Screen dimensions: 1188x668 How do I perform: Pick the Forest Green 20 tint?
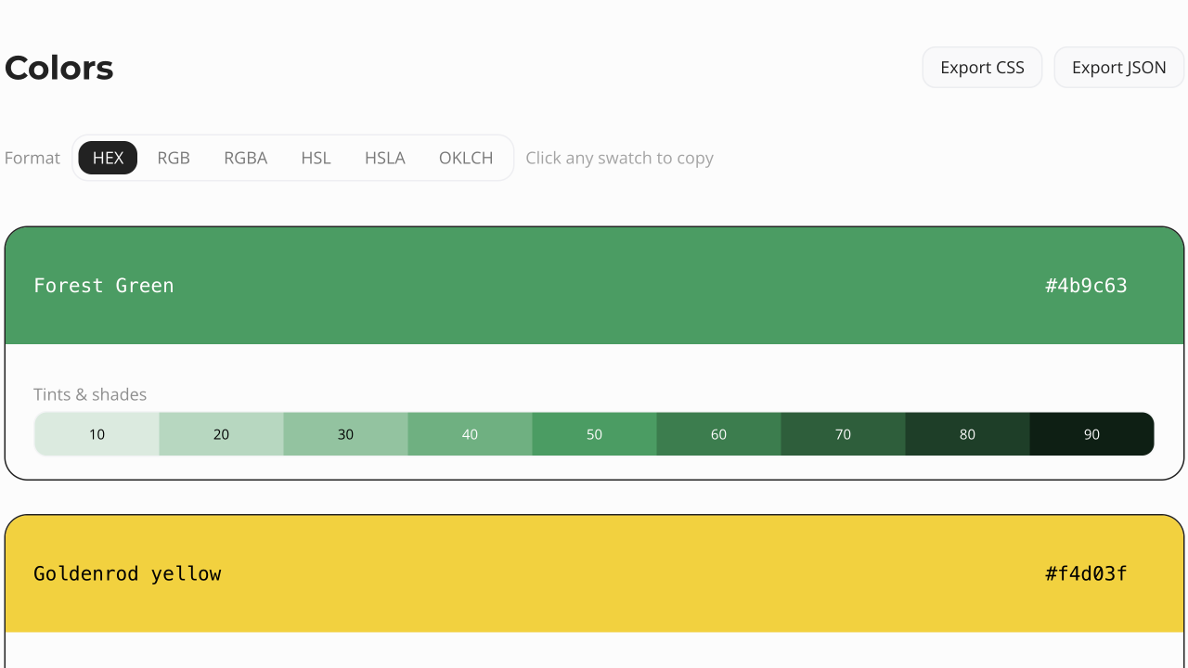222,434
